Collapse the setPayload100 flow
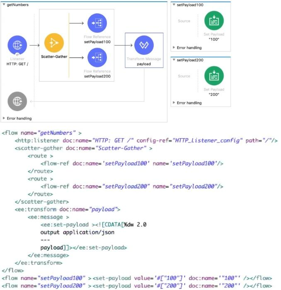The width and height of the screenshot is (281, 290). (x=174, y=5)
